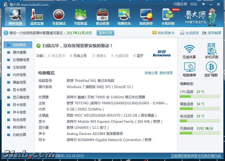This screenshot has width=225, height=161.
Task: Open 新机推荐 new PC recommendations
Action: pyautogui.click(x=146, y=17)
